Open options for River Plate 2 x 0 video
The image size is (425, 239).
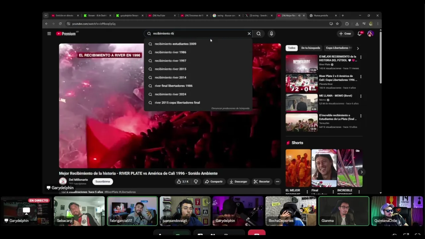pyautogui.click(x=361, y=77)
